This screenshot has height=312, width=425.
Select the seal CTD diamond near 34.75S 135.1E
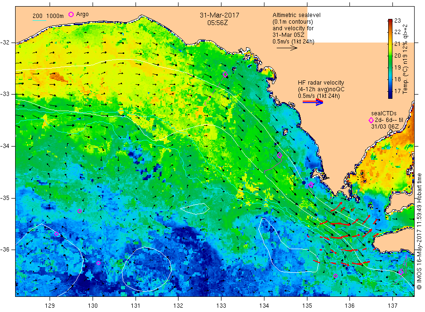point(311,184)
